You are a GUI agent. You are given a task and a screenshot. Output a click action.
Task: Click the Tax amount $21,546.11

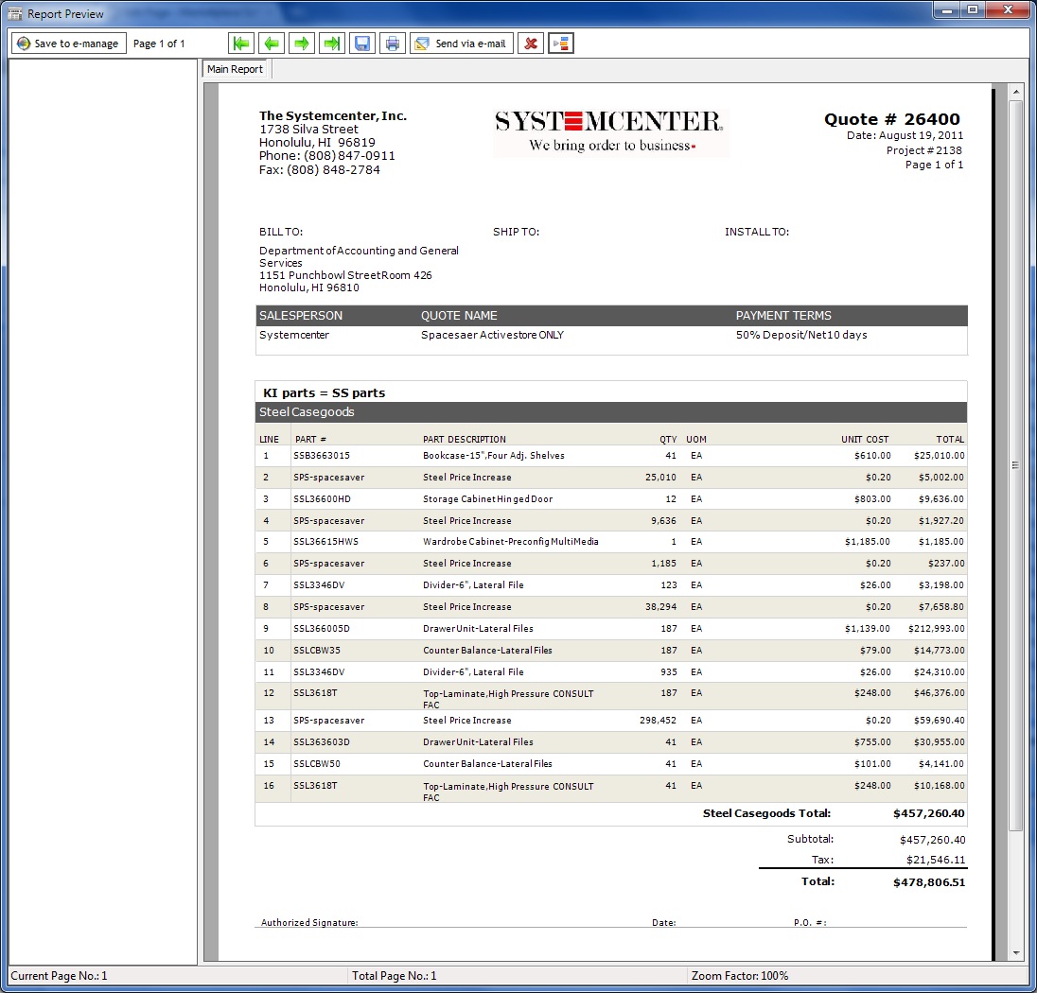[x=935, y=860]
